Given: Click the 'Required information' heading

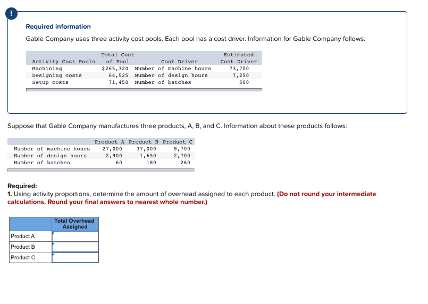Looking at the screenshot, I should pyautogui.click(x=58, y=27).
